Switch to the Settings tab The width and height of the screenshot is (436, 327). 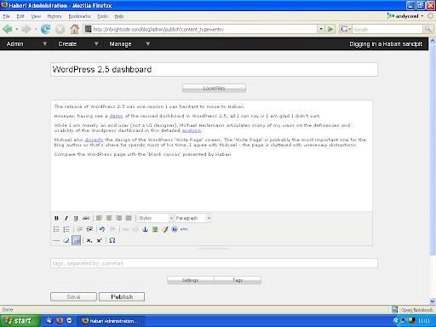tap(191, 280)
